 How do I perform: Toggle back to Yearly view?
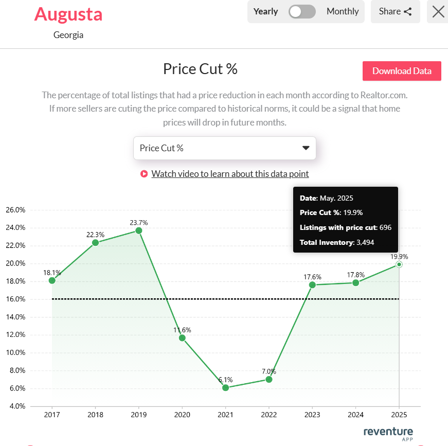click(266, 11)
